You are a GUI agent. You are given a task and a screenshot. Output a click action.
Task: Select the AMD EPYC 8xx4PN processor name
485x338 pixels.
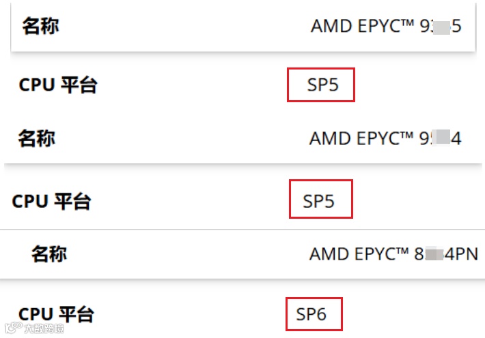(x=394, y=254)
